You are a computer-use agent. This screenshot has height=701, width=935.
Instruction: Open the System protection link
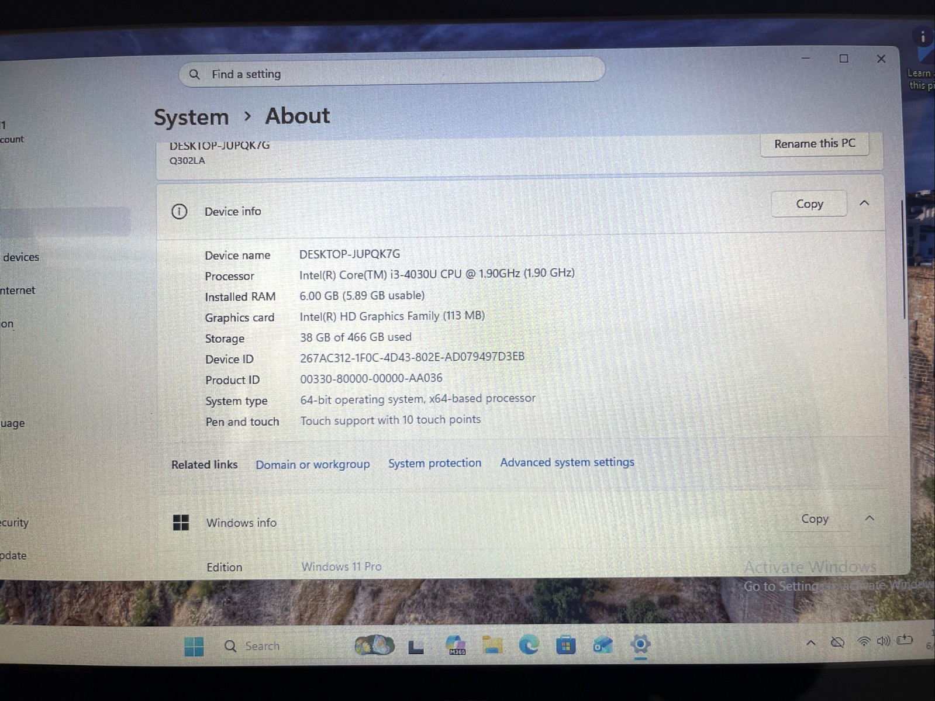point(434,463)
